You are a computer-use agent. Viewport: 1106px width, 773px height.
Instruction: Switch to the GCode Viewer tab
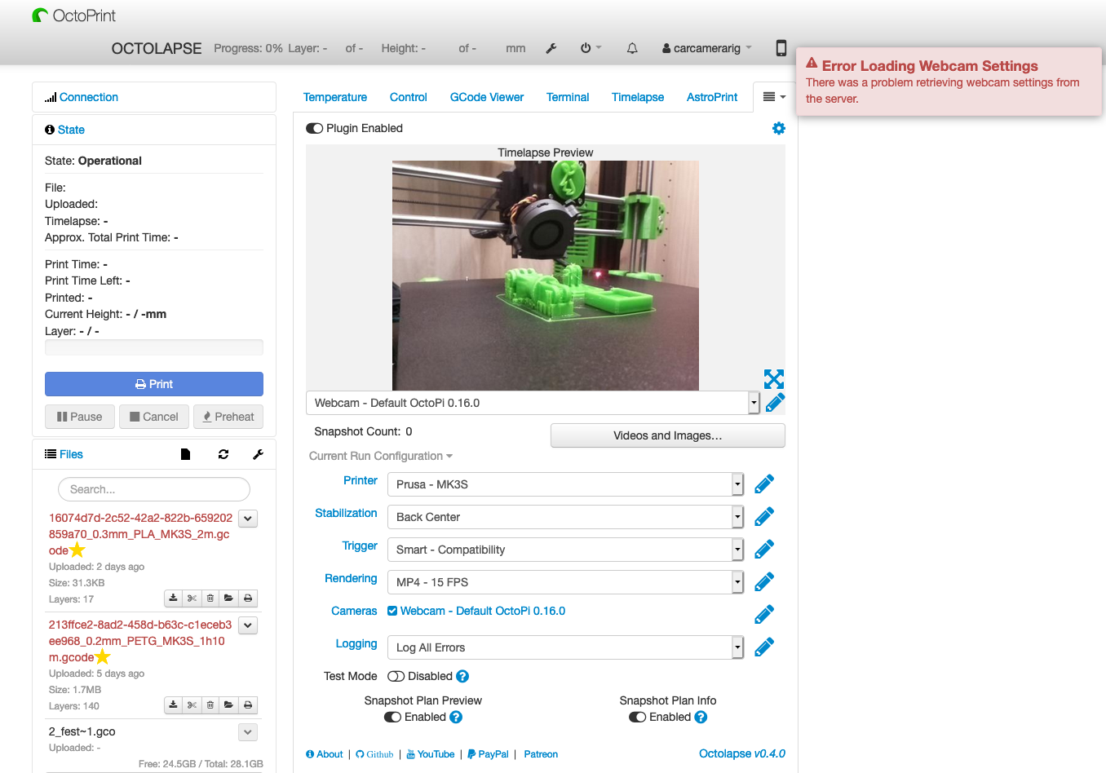[x=487, y=97]
